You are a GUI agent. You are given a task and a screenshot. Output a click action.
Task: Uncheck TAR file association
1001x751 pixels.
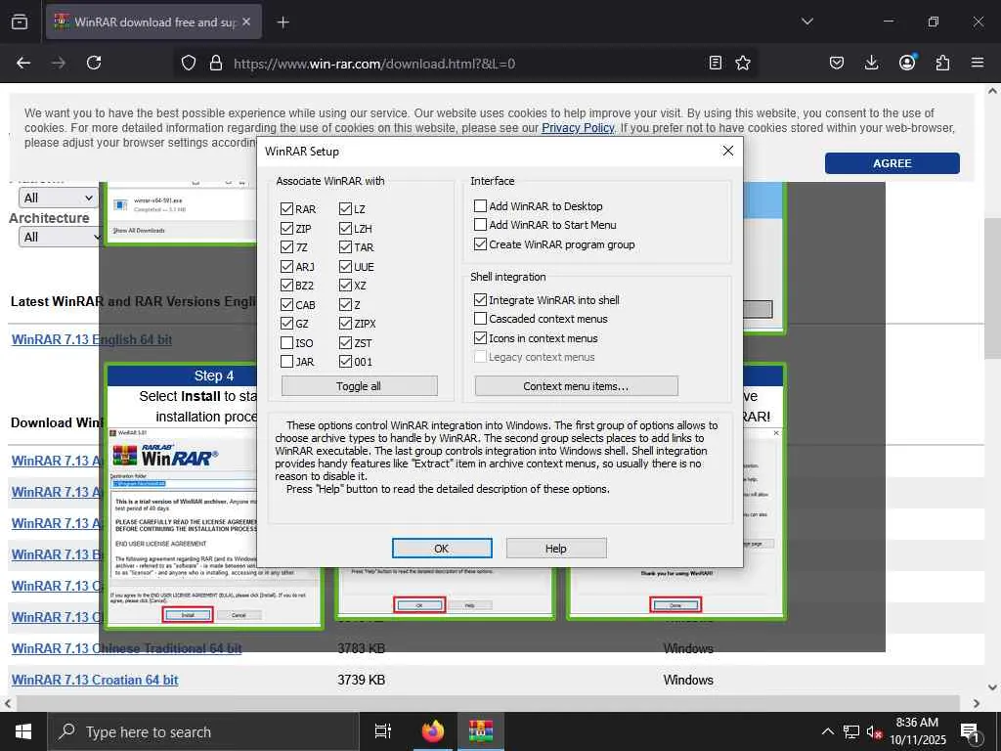click(345, 247)
